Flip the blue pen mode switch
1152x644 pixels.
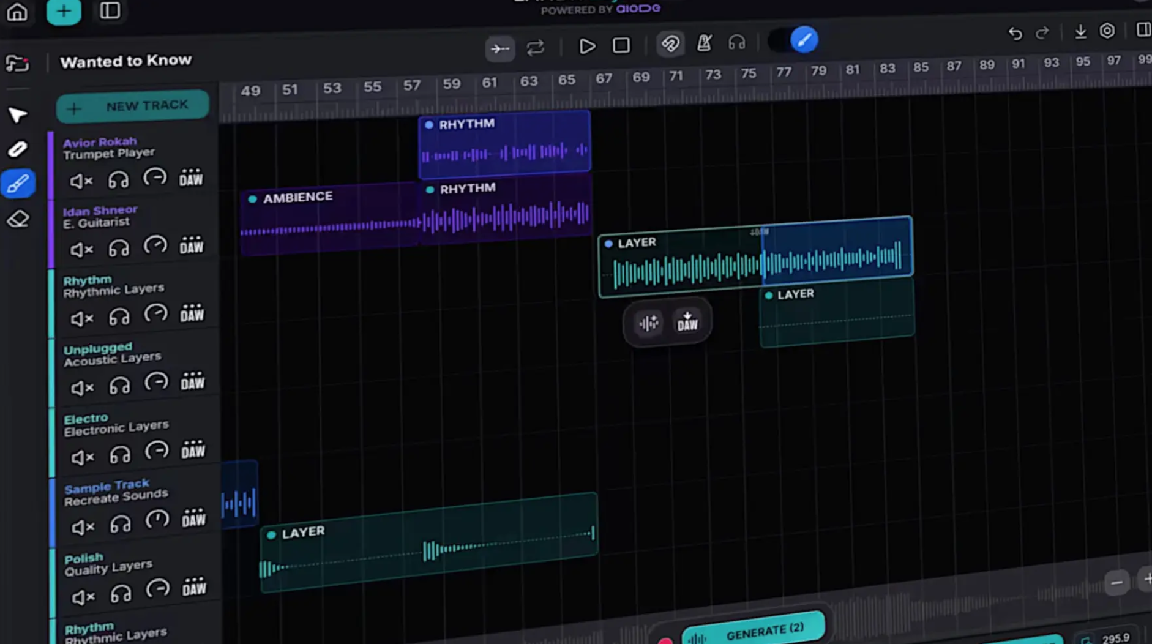tap(793, 40)
